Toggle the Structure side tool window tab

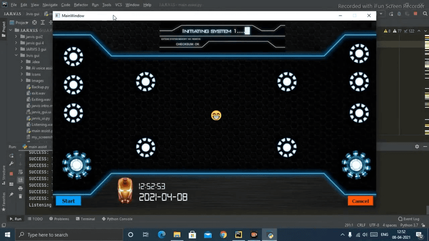point(4,175)
